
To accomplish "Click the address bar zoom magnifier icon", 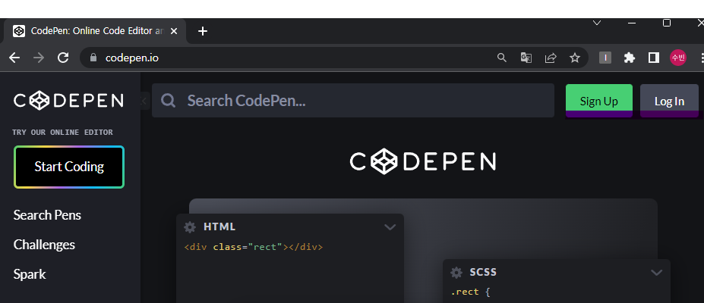I will [501, 58].
